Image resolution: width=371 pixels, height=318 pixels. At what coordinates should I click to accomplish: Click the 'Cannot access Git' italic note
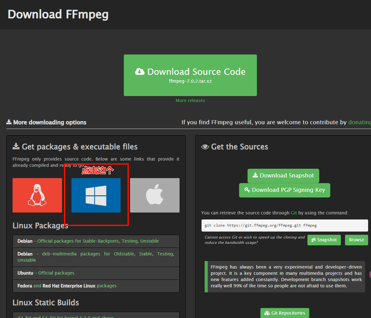[254, 240]
